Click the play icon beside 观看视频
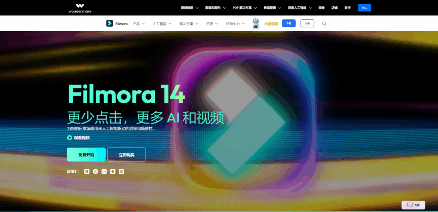 [x=70, y=138]
